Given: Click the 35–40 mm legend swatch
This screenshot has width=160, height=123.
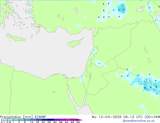Looking at the screenshot, I should coord(62,120).
